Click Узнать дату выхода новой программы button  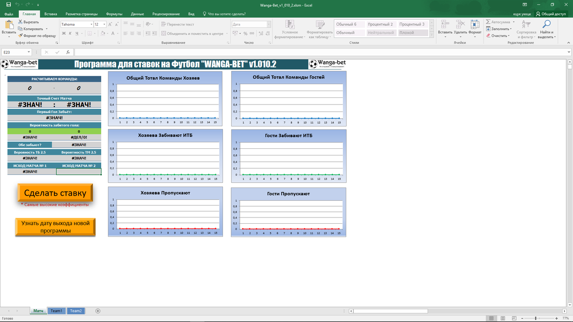(x=55, y=227)
